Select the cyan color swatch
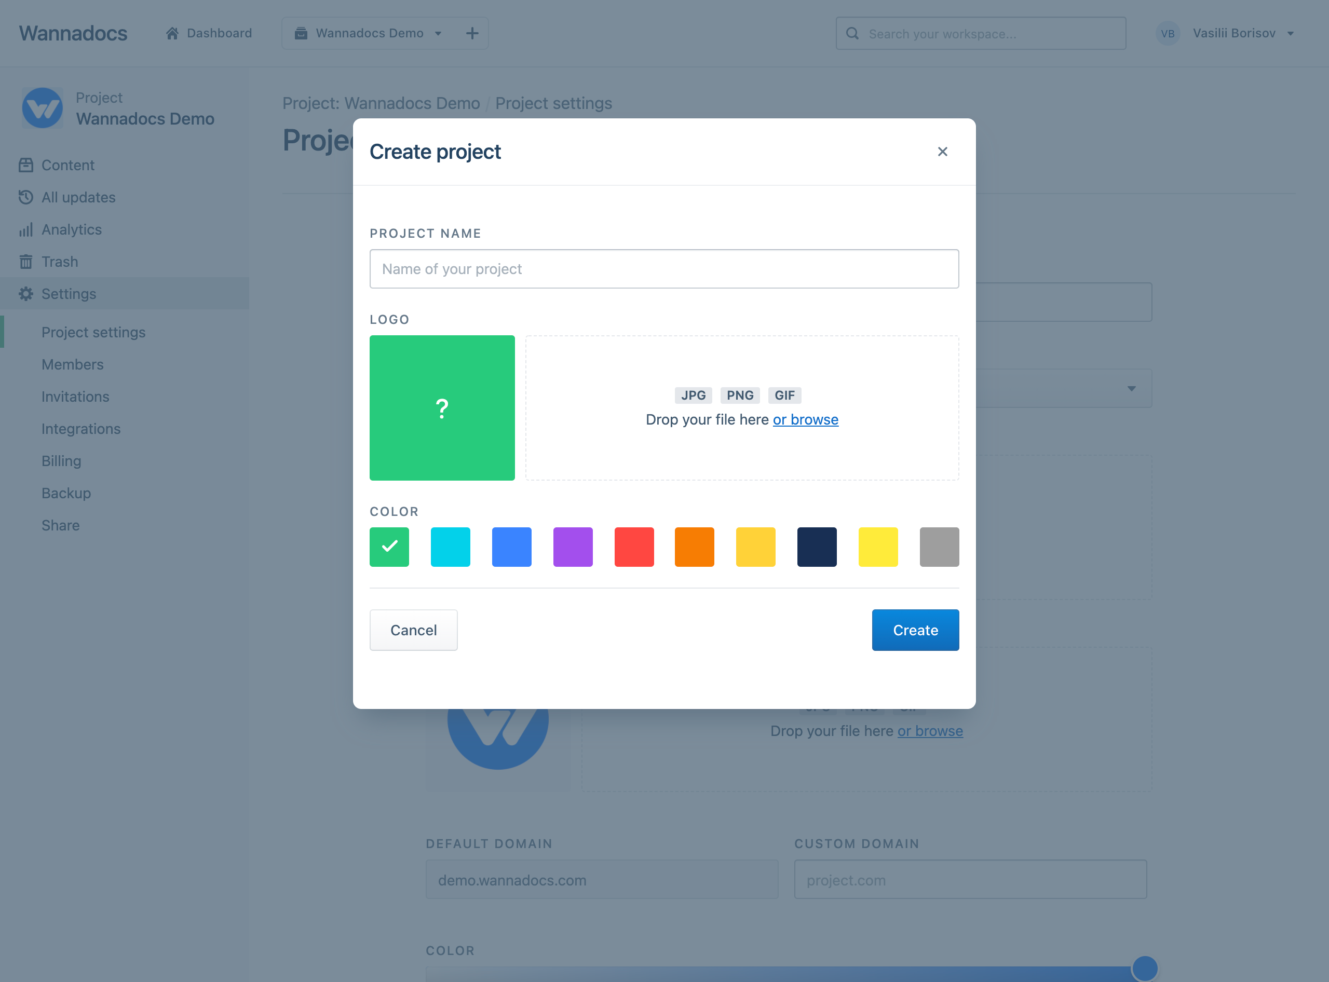1329x982 pixels. click(x=451, y=547)
